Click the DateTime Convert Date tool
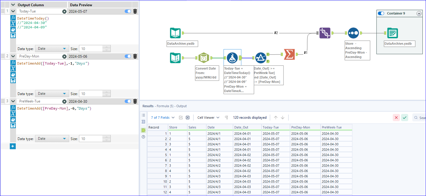Image resolution: width=426 pixels, height=196 pixels. tap(204, 58)
